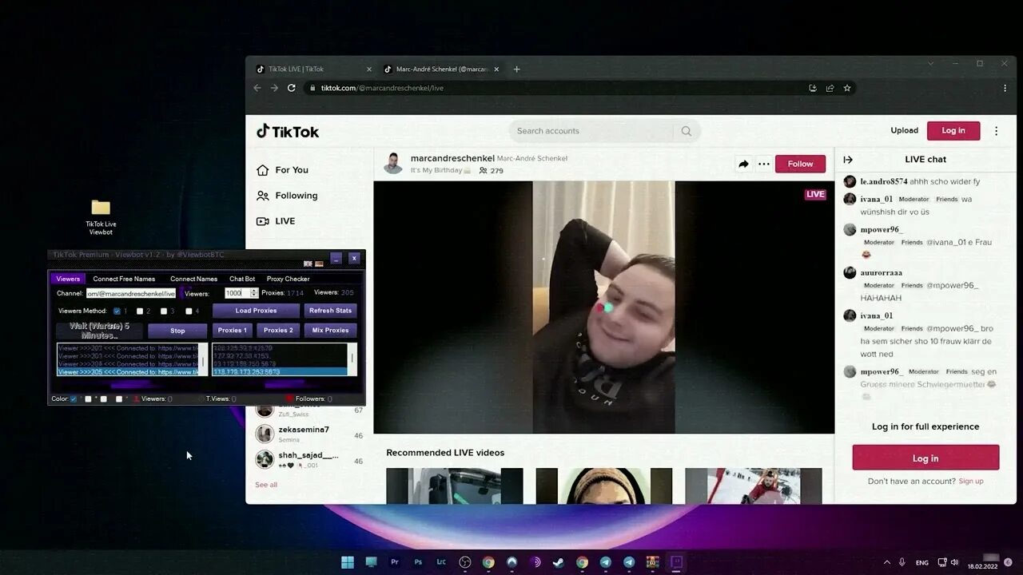Screen dimensions: 1023x575
Task: Share the live stream with the arrow icon
Action: click(743, 164)
